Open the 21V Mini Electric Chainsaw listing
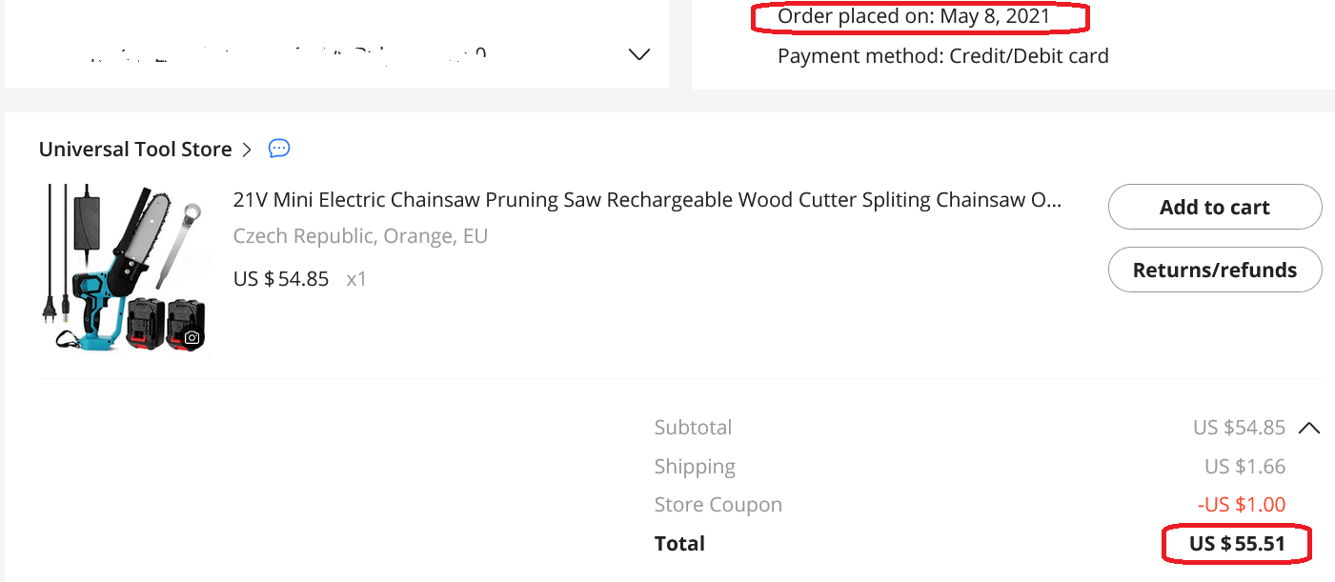Screen dimensions: 1335x582 647,200
